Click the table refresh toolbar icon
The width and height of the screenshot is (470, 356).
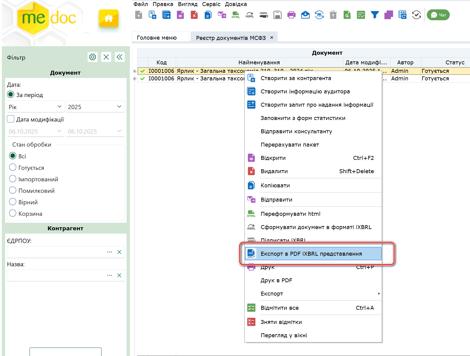click(403, 15)
